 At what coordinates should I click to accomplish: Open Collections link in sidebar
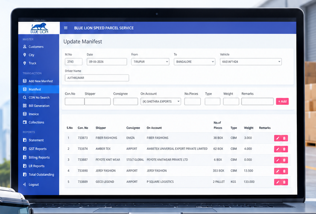click(36, 122)
